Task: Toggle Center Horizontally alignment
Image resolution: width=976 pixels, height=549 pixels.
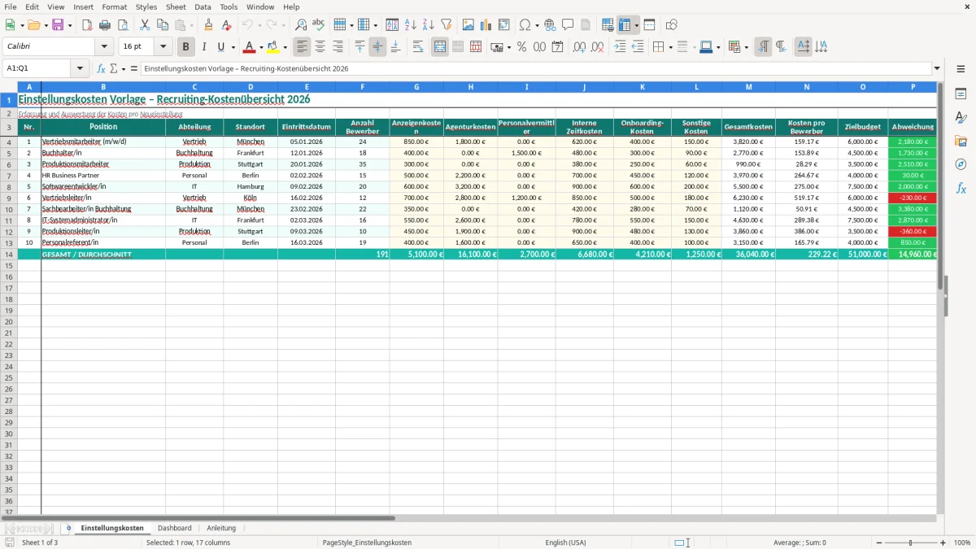Action: [320, 47]
